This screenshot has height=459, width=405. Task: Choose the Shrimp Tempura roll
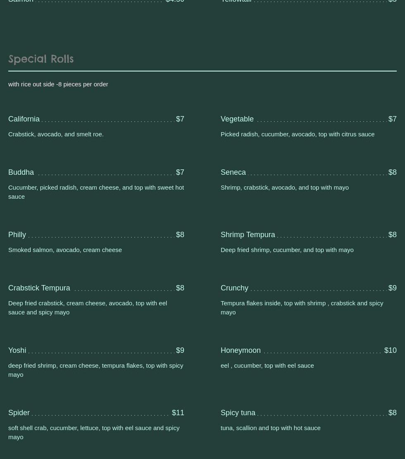click(248, 235)
